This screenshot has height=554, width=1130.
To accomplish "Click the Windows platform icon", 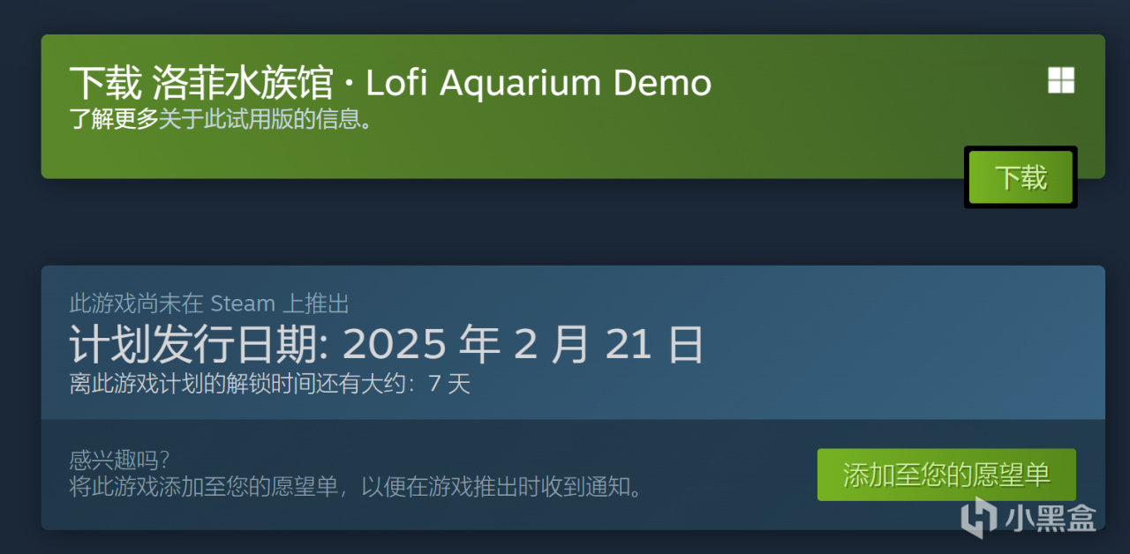I will [x=1061, y=81].
